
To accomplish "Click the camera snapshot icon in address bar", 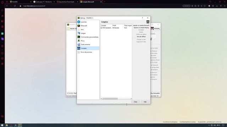I will tap(195, 6).
